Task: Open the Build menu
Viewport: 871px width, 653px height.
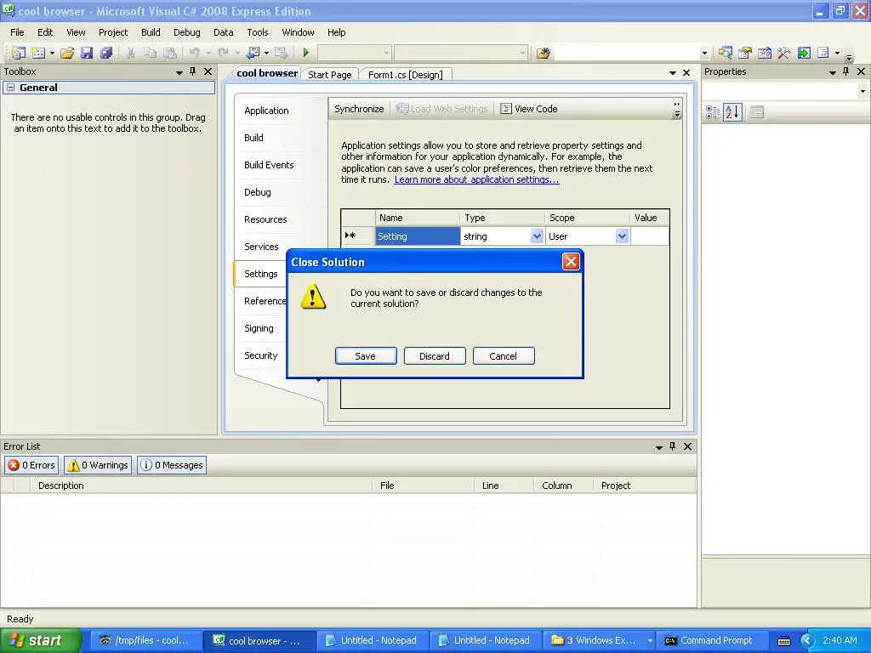Action: (x=151, y=32)
